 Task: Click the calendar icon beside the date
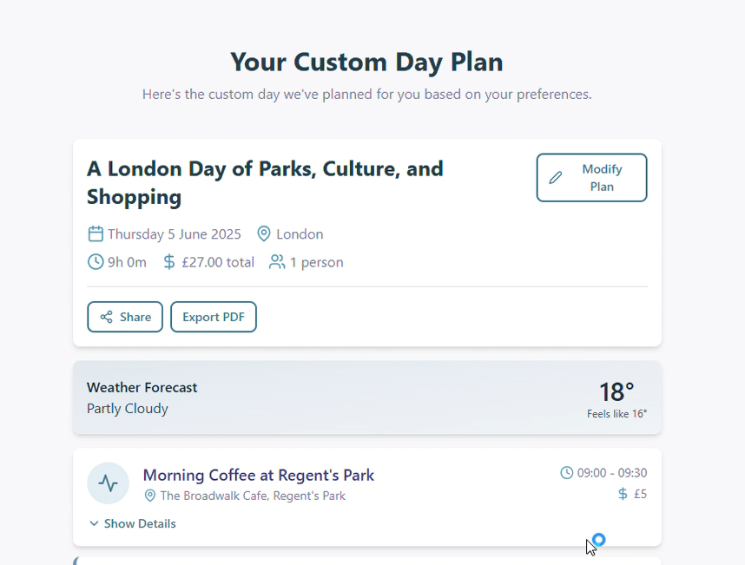click(96, 234)
